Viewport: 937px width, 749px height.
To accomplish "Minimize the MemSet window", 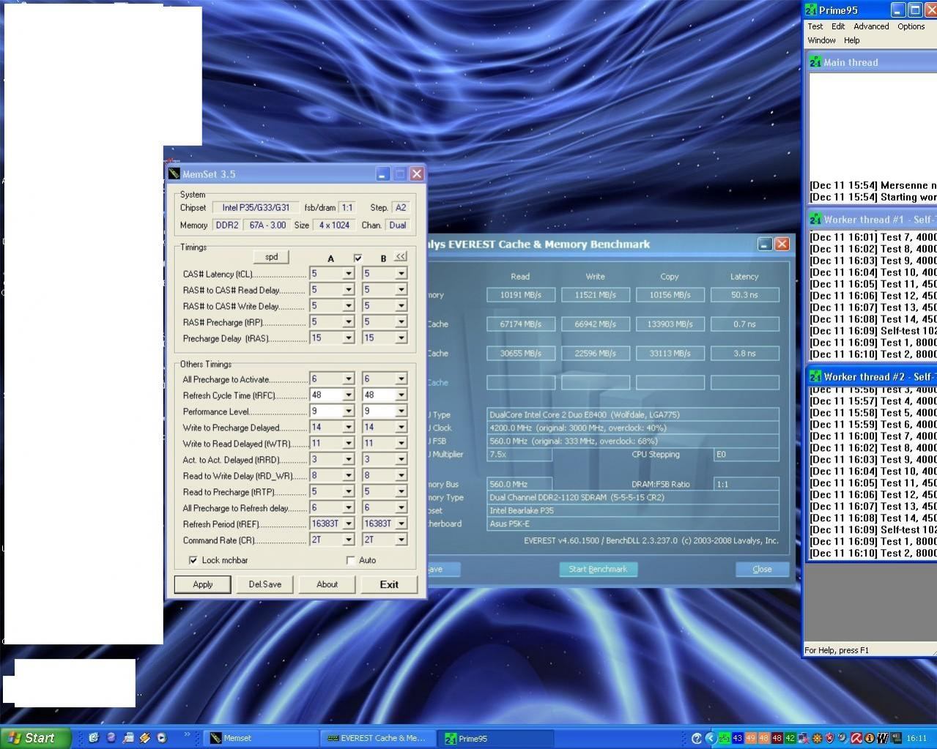I will 382,174.
